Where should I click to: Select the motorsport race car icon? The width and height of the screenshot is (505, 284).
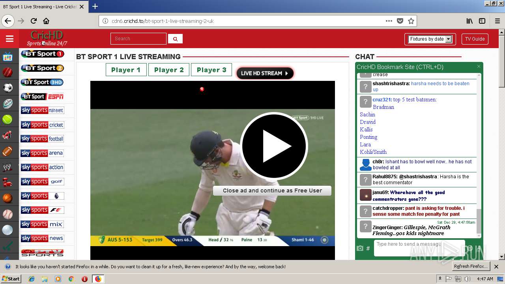click(7, 135)
